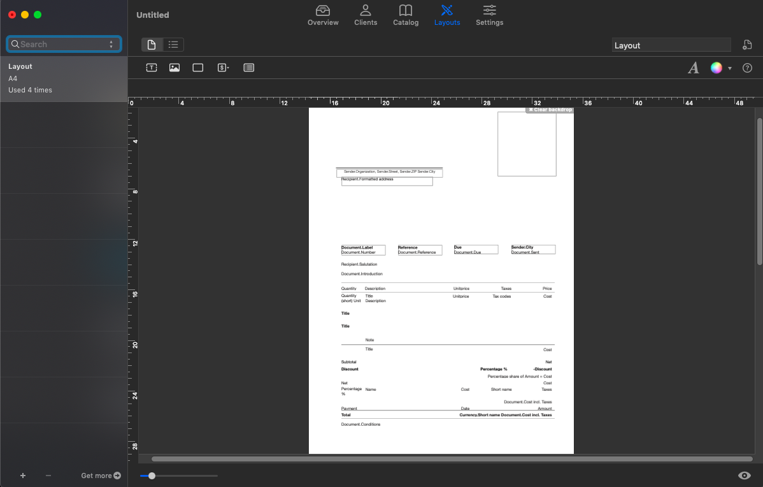Insert an image element
This screenshot has width=763, height=487.
(x=175, y=68)
